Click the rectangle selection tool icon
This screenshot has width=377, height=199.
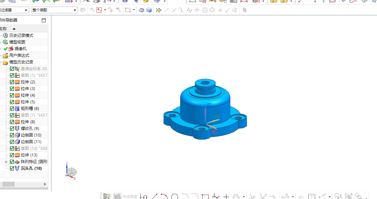[x=128, y=10]
